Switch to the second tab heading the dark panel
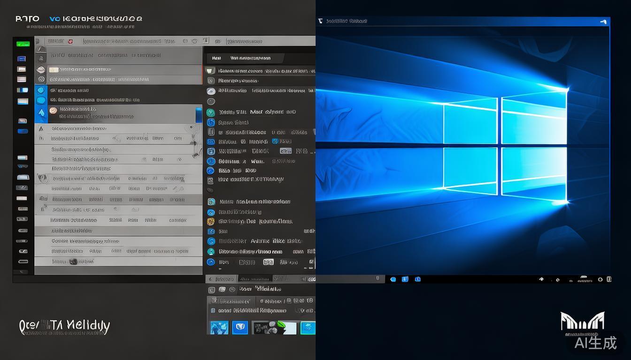The width and height of the screenshot is (631, 360). click(x=250, y=59)
